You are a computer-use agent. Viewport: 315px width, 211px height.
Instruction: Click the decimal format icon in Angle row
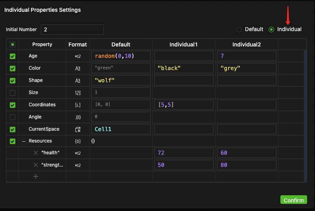tap(78, 117)
